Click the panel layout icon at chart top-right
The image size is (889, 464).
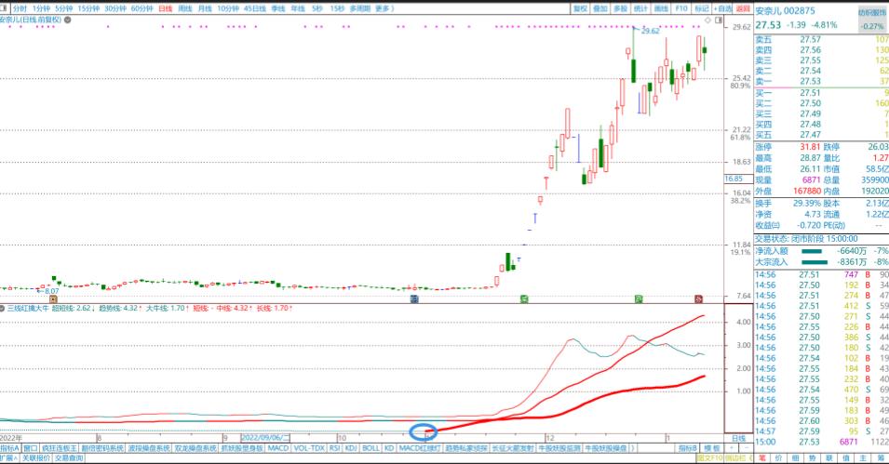(719, 20)
